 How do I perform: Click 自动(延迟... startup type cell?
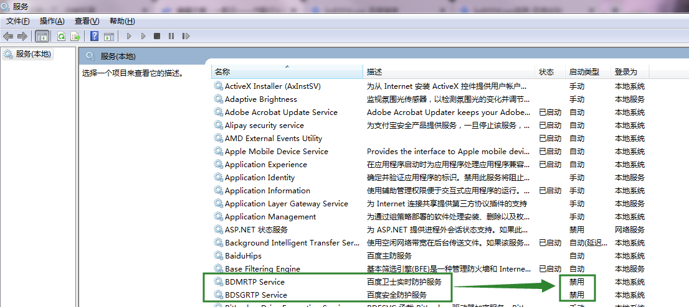pyautogui.click(x=588, y=242)
